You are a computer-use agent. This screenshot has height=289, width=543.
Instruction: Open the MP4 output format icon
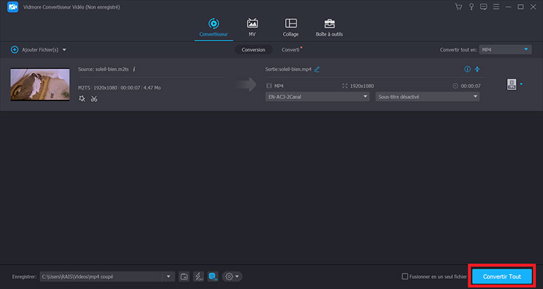click(512, 85)
